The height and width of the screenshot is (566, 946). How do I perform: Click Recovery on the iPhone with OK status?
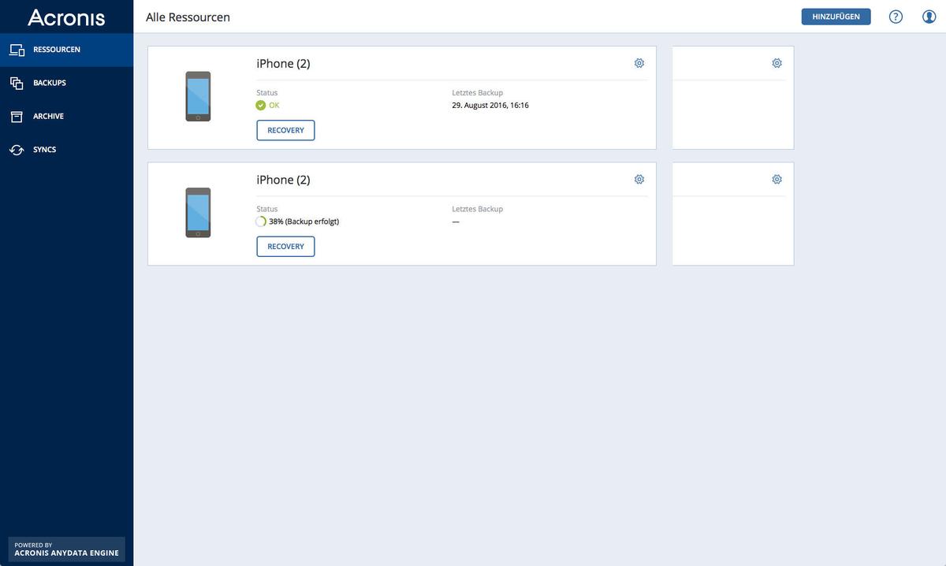285,130
